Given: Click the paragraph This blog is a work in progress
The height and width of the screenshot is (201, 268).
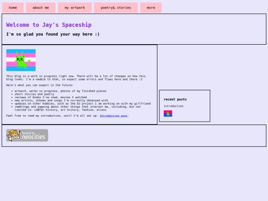Looking at the screenshot, I should click(76, 78).
